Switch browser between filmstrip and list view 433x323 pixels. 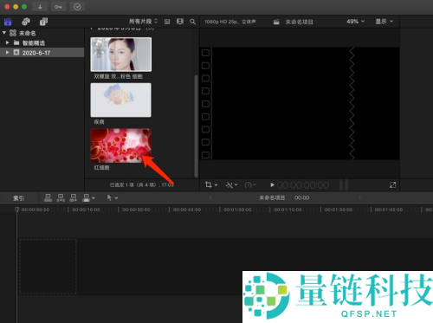coord(167,22)
